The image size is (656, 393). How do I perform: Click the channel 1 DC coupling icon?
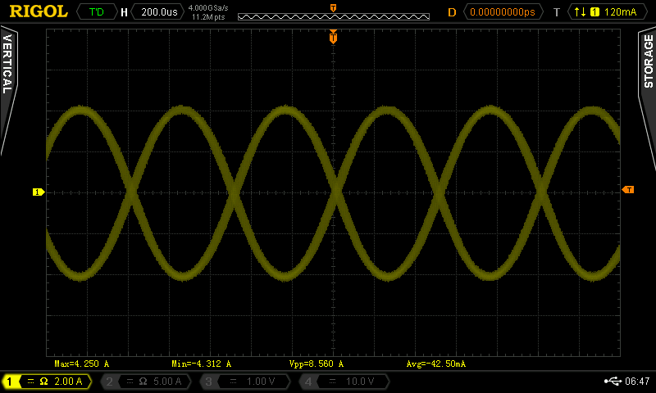30,382
